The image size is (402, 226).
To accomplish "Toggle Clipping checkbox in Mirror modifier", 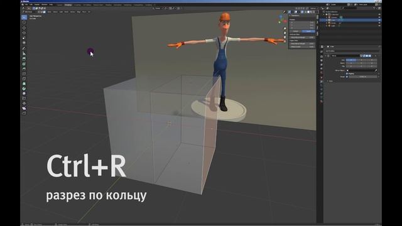I will (347, 73).
